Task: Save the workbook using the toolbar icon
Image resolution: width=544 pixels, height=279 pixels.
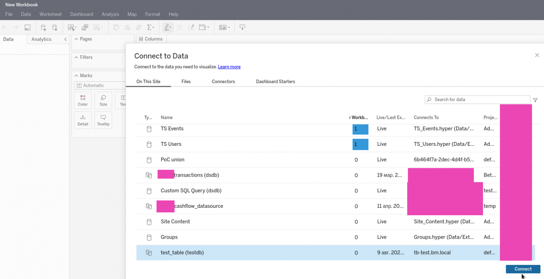Action: (x=27, y=27)
